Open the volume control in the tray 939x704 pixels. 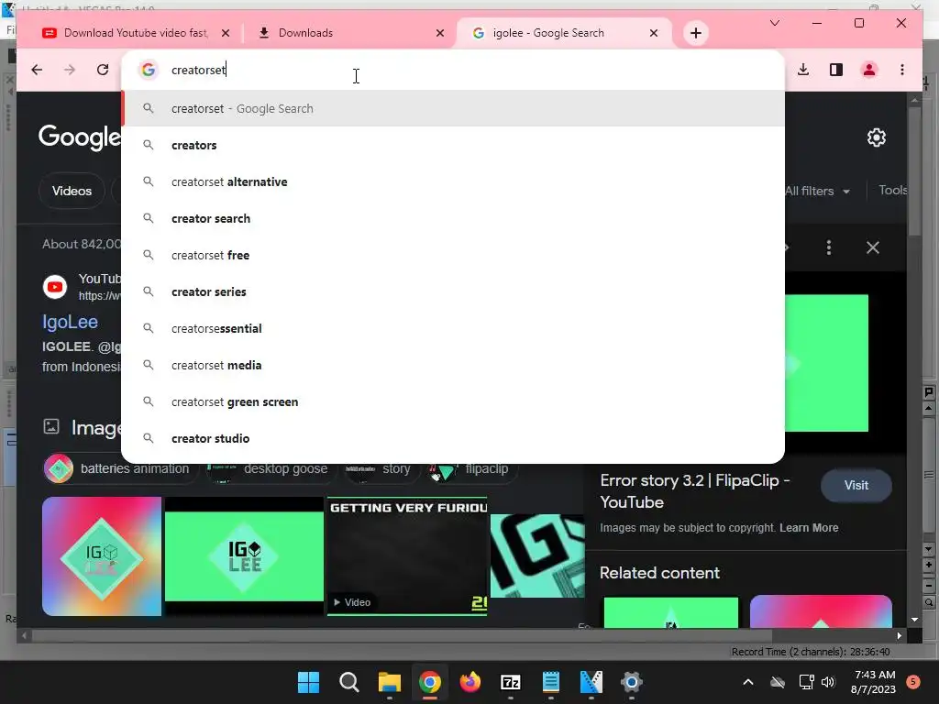[828, 682]
